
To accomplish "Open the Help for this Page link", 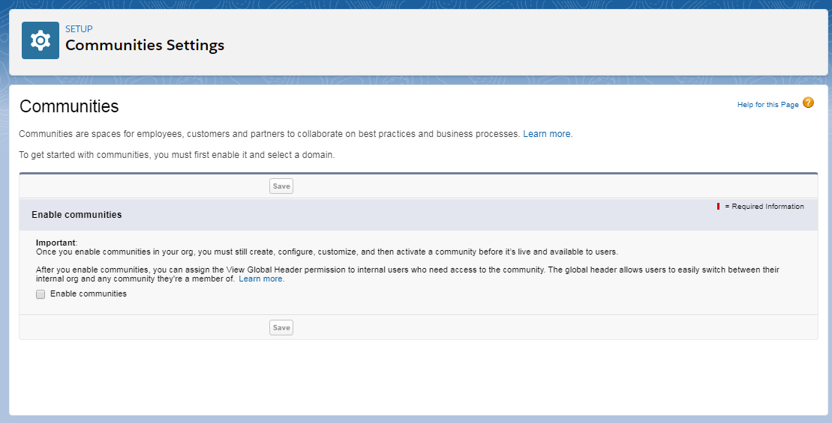I will (x=767, y=105).
